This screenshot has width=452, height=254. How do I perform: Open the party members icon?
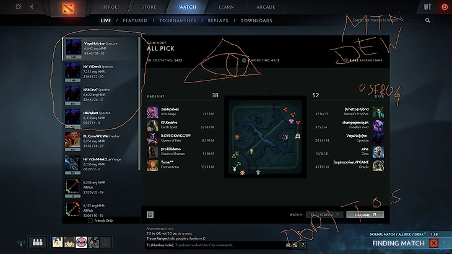coord(38,242)
